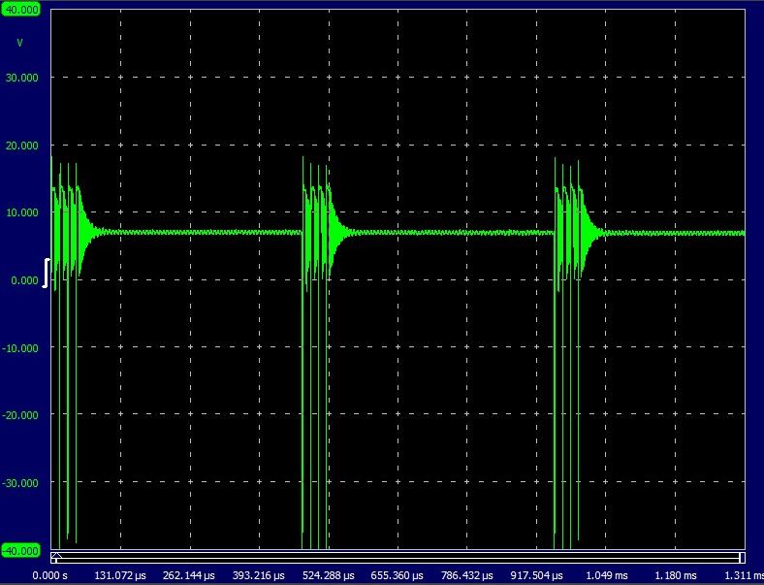The height and width of the screenshot is (585, 764).
Task: Click the -20.000 voltage axis label
Action: click(20, 415)
